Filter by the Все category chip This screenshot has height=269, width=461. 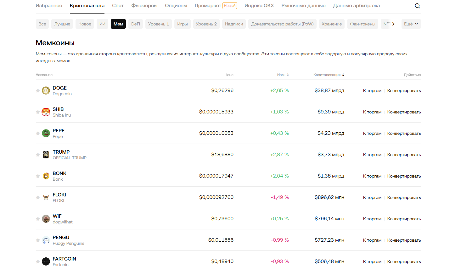(x=42, y=24)
